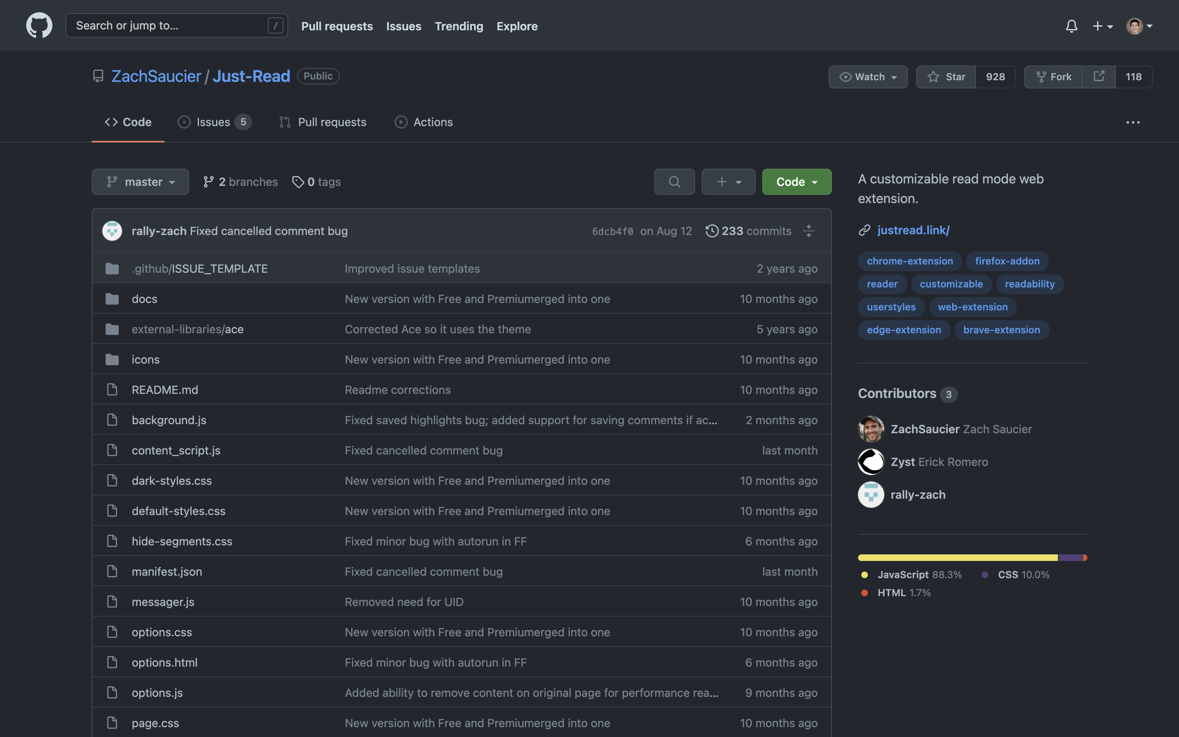View the 118 forks count

point(1134,77)
